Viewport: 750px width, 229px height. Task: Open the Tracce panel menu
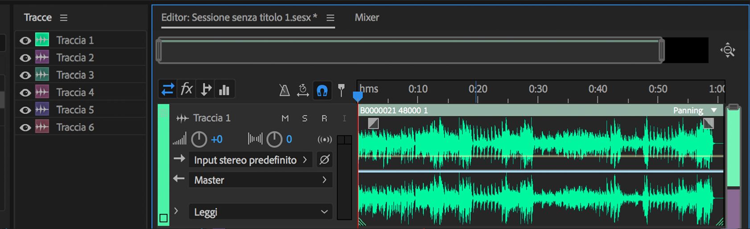coord(64,18)
